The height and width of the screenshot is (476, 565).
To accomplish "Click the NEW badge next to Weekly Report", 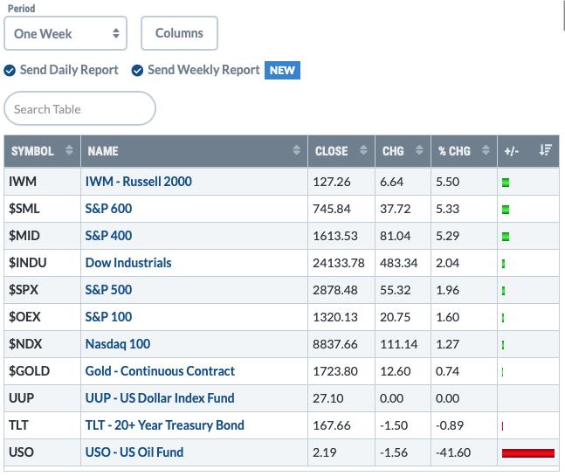I will point(282,70).
